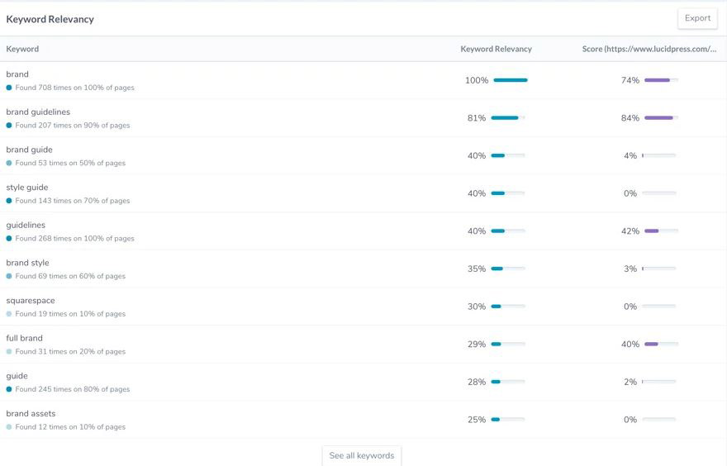Click the 81% relevancy bar for brand guidelines
The image size is (727, 466).
(507, 118)
